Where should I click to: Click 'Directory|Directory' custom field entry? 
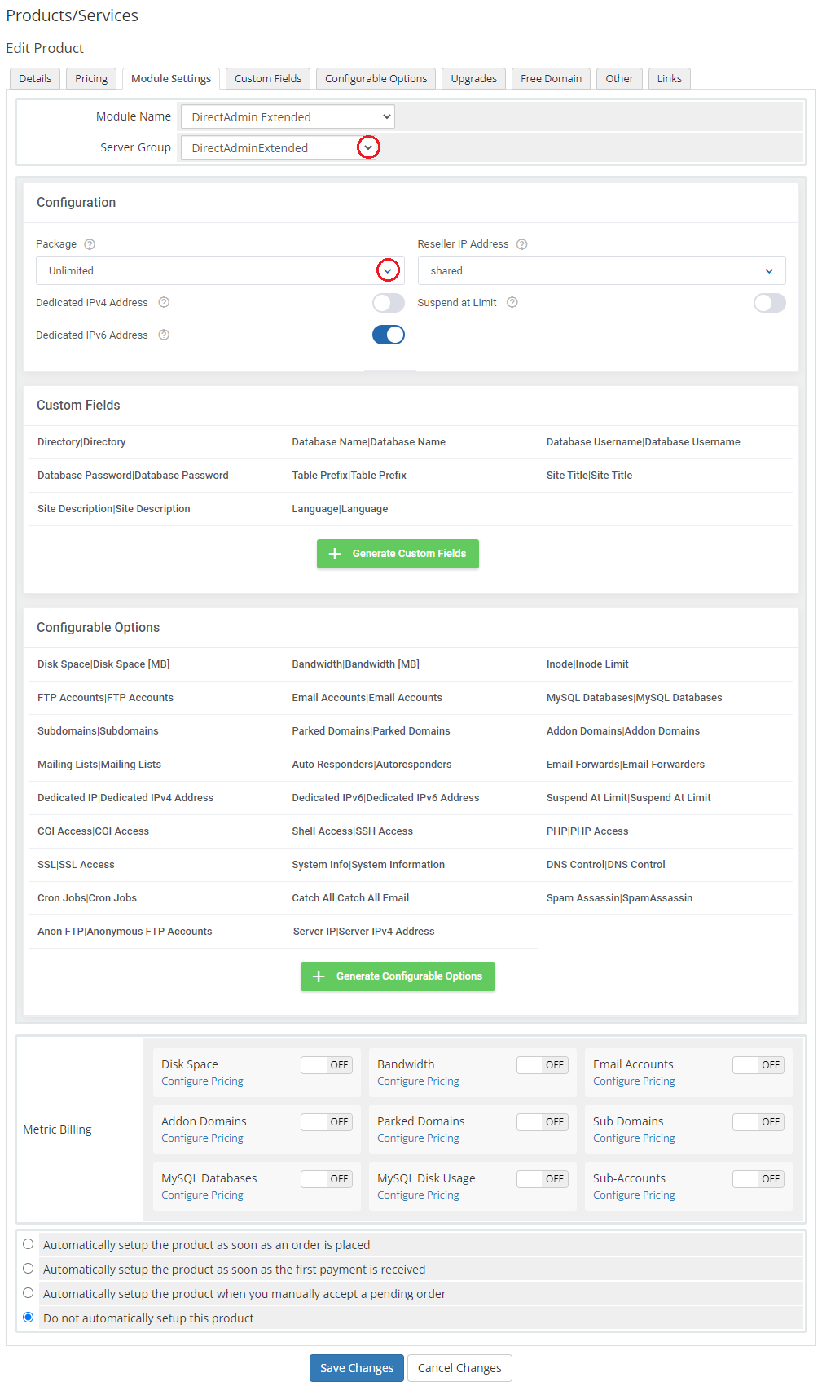click(x=81, y=442)
